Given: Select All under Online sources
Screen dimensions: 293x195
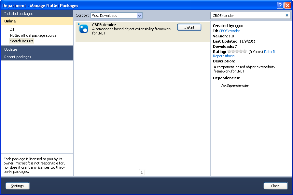Looking at the screenshot, I should point(12,30).
